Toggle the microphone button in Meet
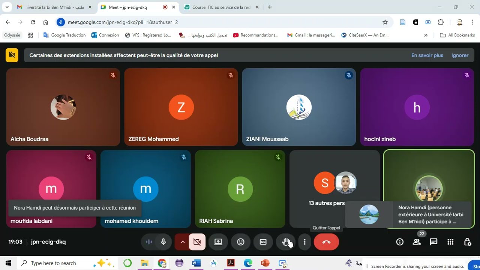Image resolution: width=480 pixels, height=270 pixels. click(x=163, y=242)
